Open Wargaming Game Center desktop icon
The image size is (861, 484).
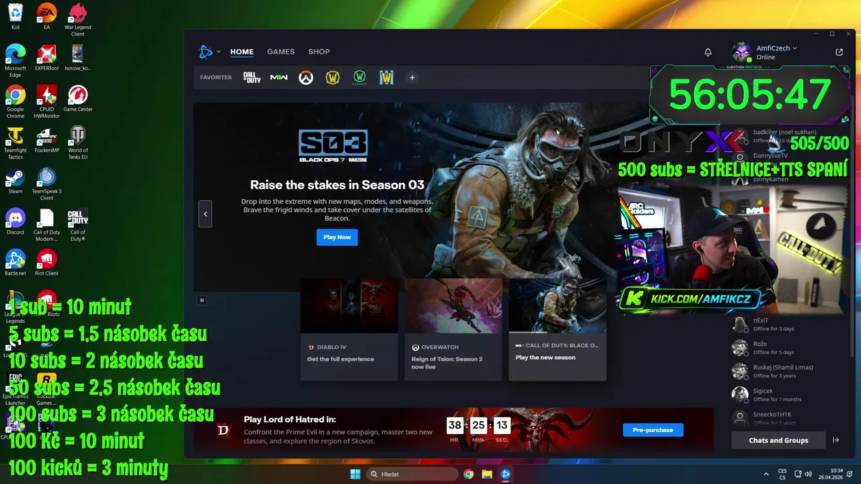(78, 99)
